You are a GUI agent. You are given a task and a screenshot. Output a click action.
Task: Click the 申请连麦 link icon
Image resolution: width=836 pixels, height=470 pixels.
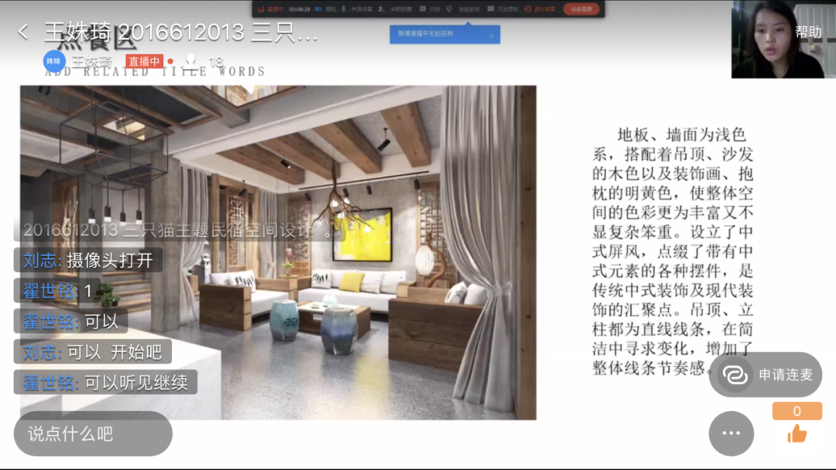coord(735,375)
